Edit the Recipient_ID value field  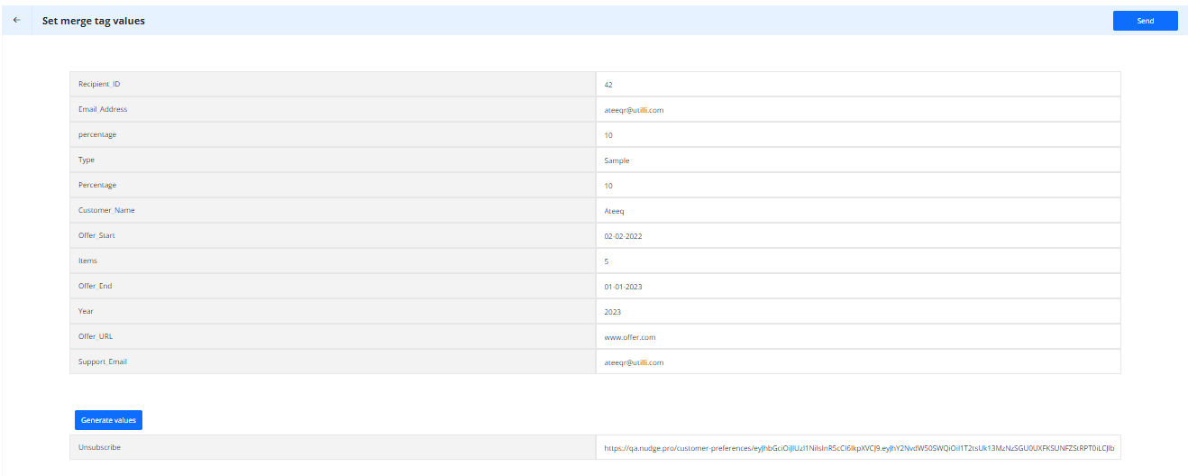pos(858,84)
